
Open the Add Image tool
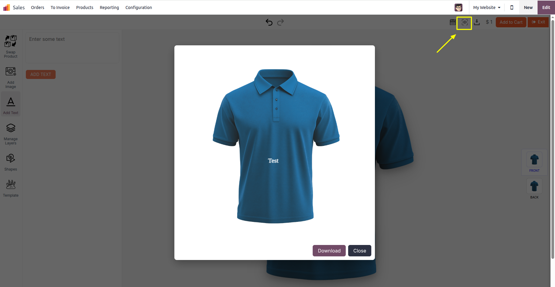pyautogui.click(x=11, y=77)
